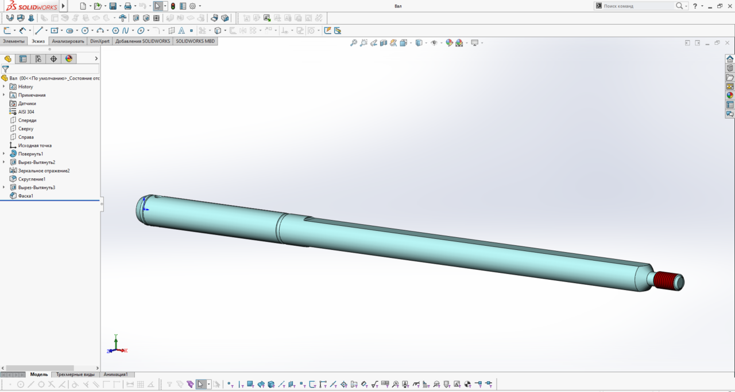735x392 pixels.
Task: Toggle the Clear All Filters funnel button
Action: click(x=180, y=384)
